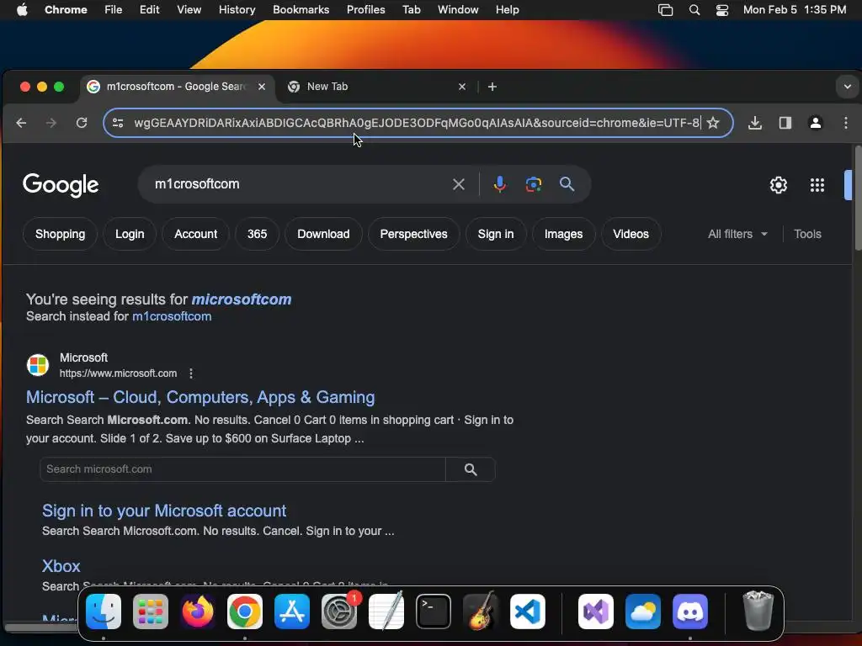This screenshot has width=862, height=646.
Task: Open Chrome downloads icon
Action: [755, 123]
